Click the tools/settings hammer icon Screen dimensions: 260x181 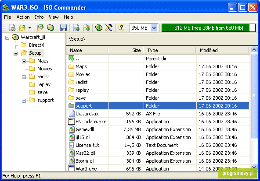[x=109, y=28]
